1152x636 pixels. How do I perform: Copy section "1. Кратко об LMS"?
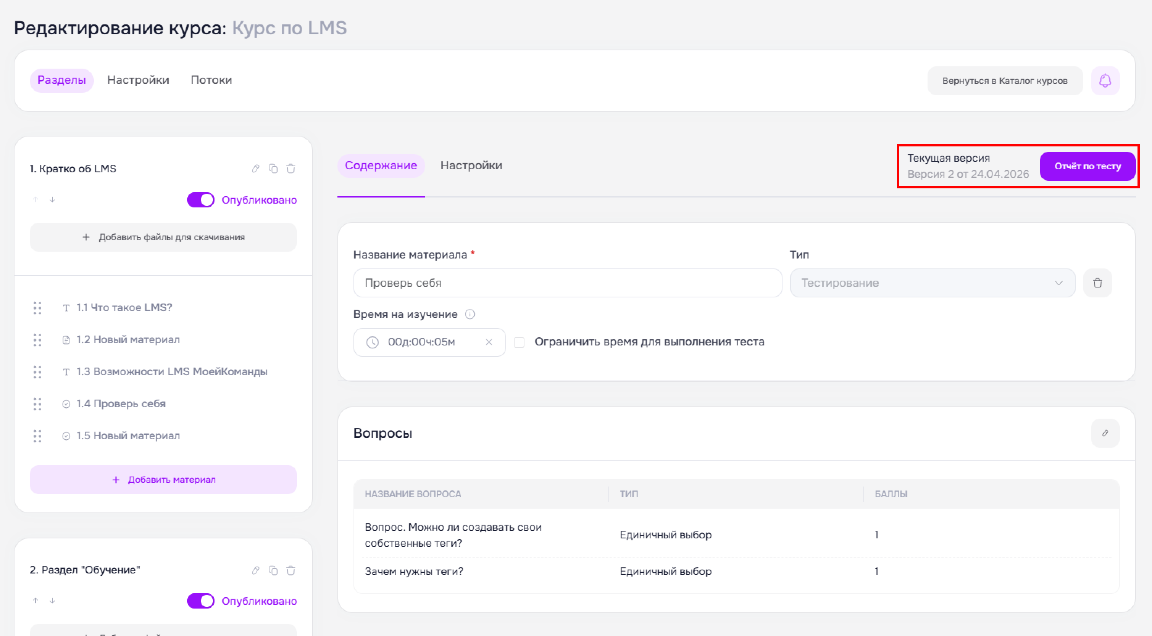click(273, 169)
